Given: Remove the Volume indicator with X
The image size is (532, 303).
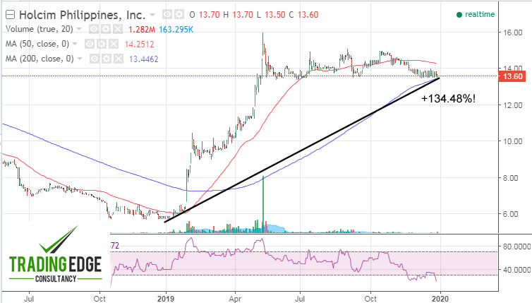Looking at the screenshot, I should coord(117,30).
